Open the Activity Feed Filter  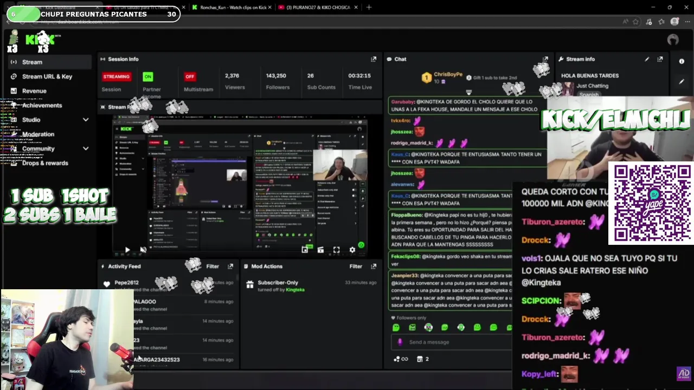click(213, 266)
